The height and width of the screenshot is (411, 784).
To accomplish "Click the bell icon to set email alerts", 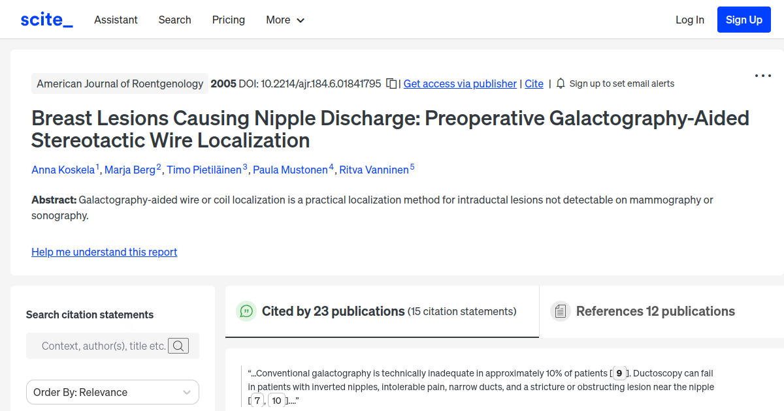I will click(560, 84).
